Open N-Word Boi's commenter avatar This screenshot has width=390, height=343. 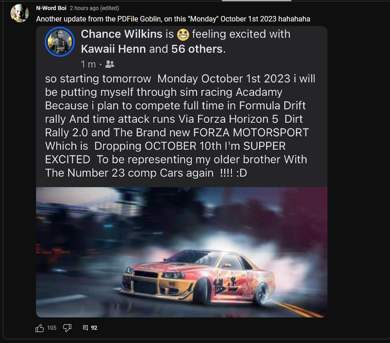[20, 13]
